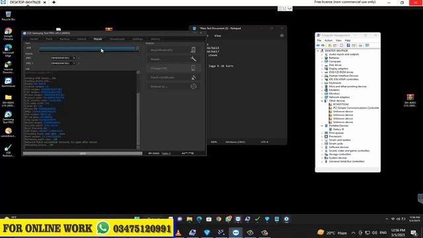Switch to Flash tab in Samsung Tool

(49, 39)
